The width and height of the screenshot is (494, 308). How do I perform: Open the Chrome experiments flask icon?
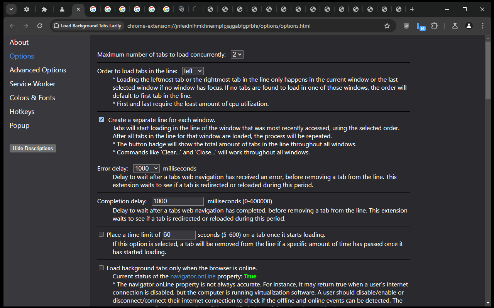point(455,26)
